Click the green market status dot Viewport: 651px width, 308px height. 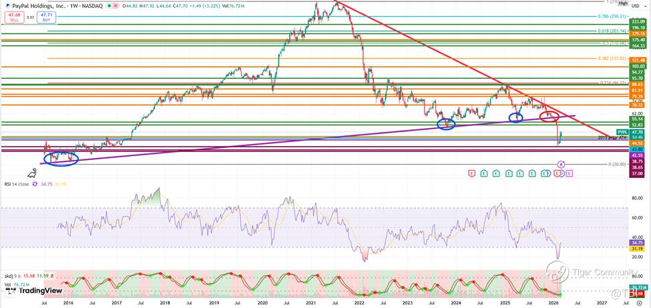110,6
